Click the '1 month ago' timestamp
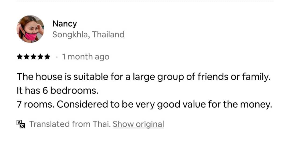Screen dimensions: 290x143 coord(86,57)
